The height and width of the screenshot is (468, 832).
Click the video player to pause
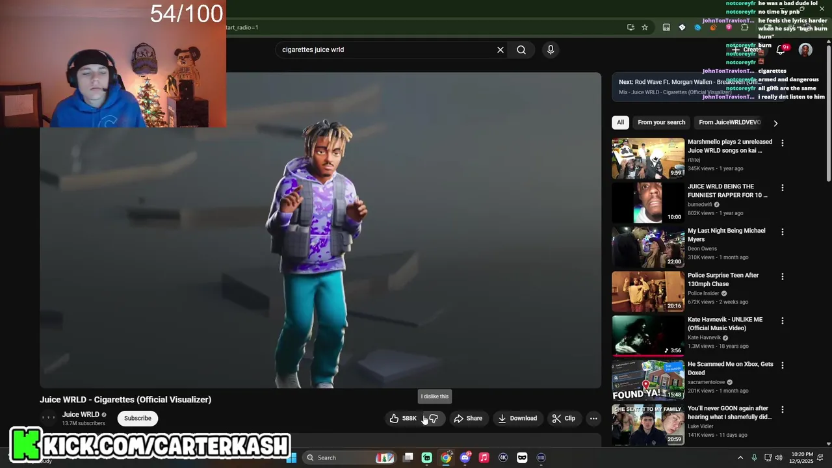coord(320,231)
